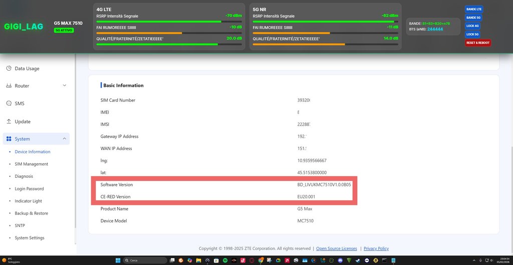Screen dimensions: 513x265
Task: Click the SMS chat bubble icon
Action: coord(9,104)
